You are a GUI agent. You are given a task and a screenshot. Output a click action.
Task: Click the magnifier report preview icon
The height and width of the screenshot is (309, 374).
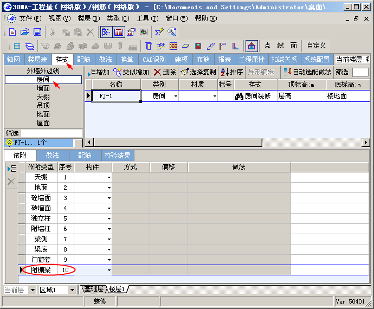(172, 32)
